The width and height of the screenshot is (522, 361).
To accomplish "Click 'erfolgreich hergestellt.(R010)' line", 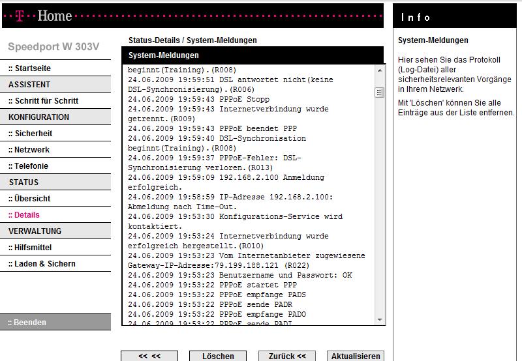I will [x=196, y=246].
